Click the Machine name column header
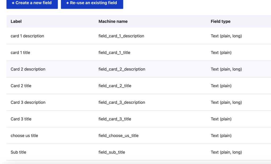Image resolution: width=271 pixels, height=164 pixels. click(x=113, y=21)
